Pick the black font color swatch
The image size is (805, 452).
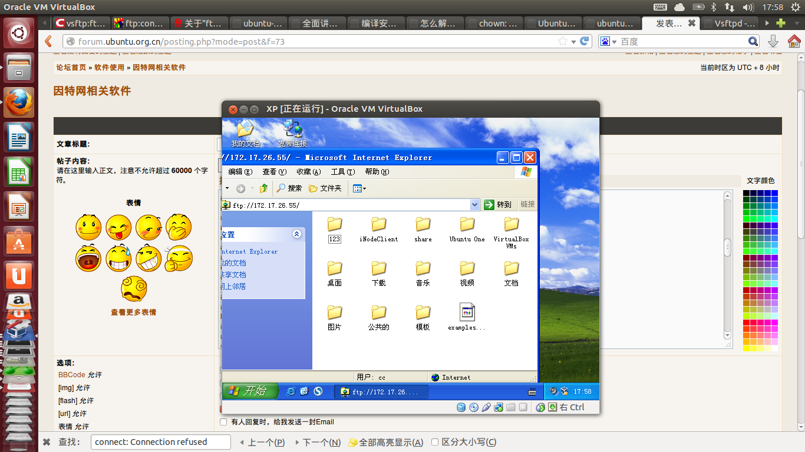[x=747, y=193]
